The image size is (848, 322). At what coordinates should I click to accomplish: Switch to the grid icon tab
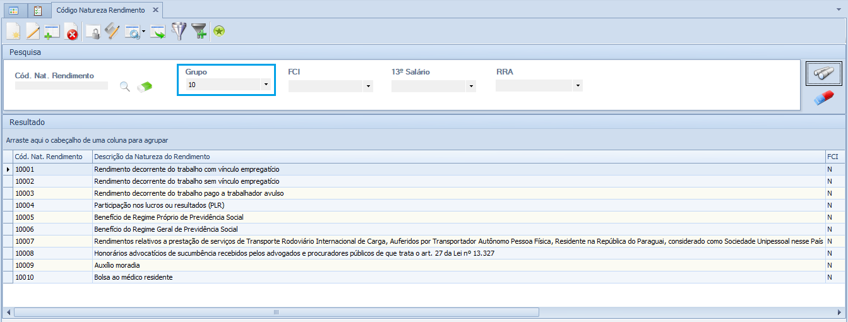[x=14, y=10]
